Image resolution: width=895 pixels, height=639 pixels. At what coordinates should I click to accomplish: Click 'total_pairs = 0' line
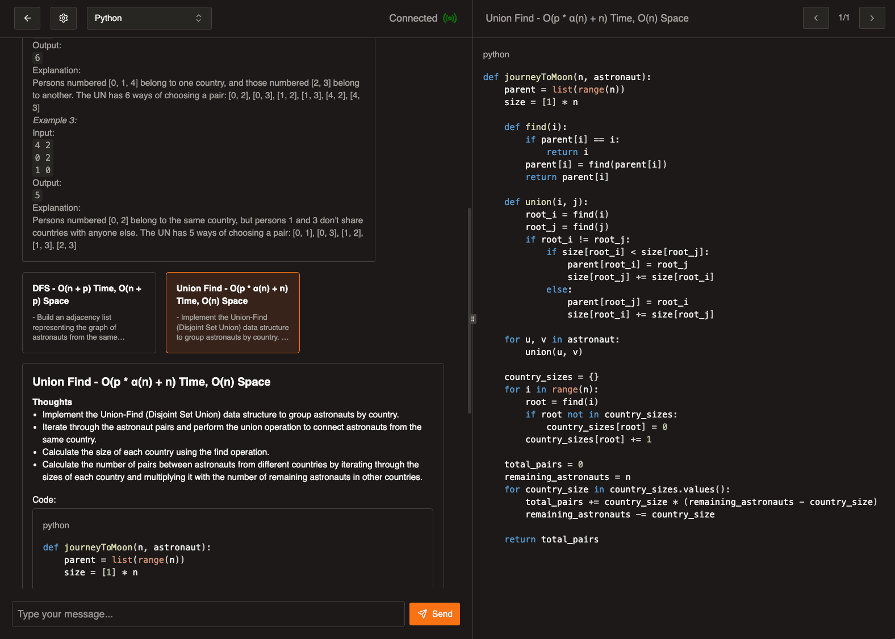click(x=543, y=465)
